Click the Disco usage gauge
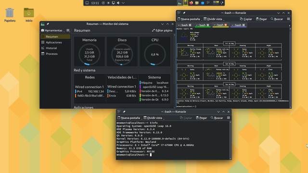Image resolution: width=308 pixels, height=173 pixels. pos(122,54)
